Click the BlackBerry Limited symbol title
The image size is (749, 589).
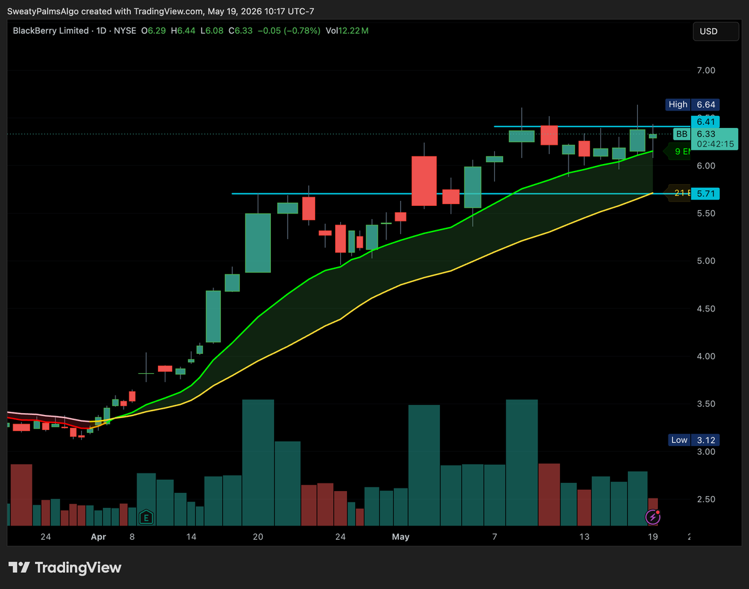click(x=52, y=31)
